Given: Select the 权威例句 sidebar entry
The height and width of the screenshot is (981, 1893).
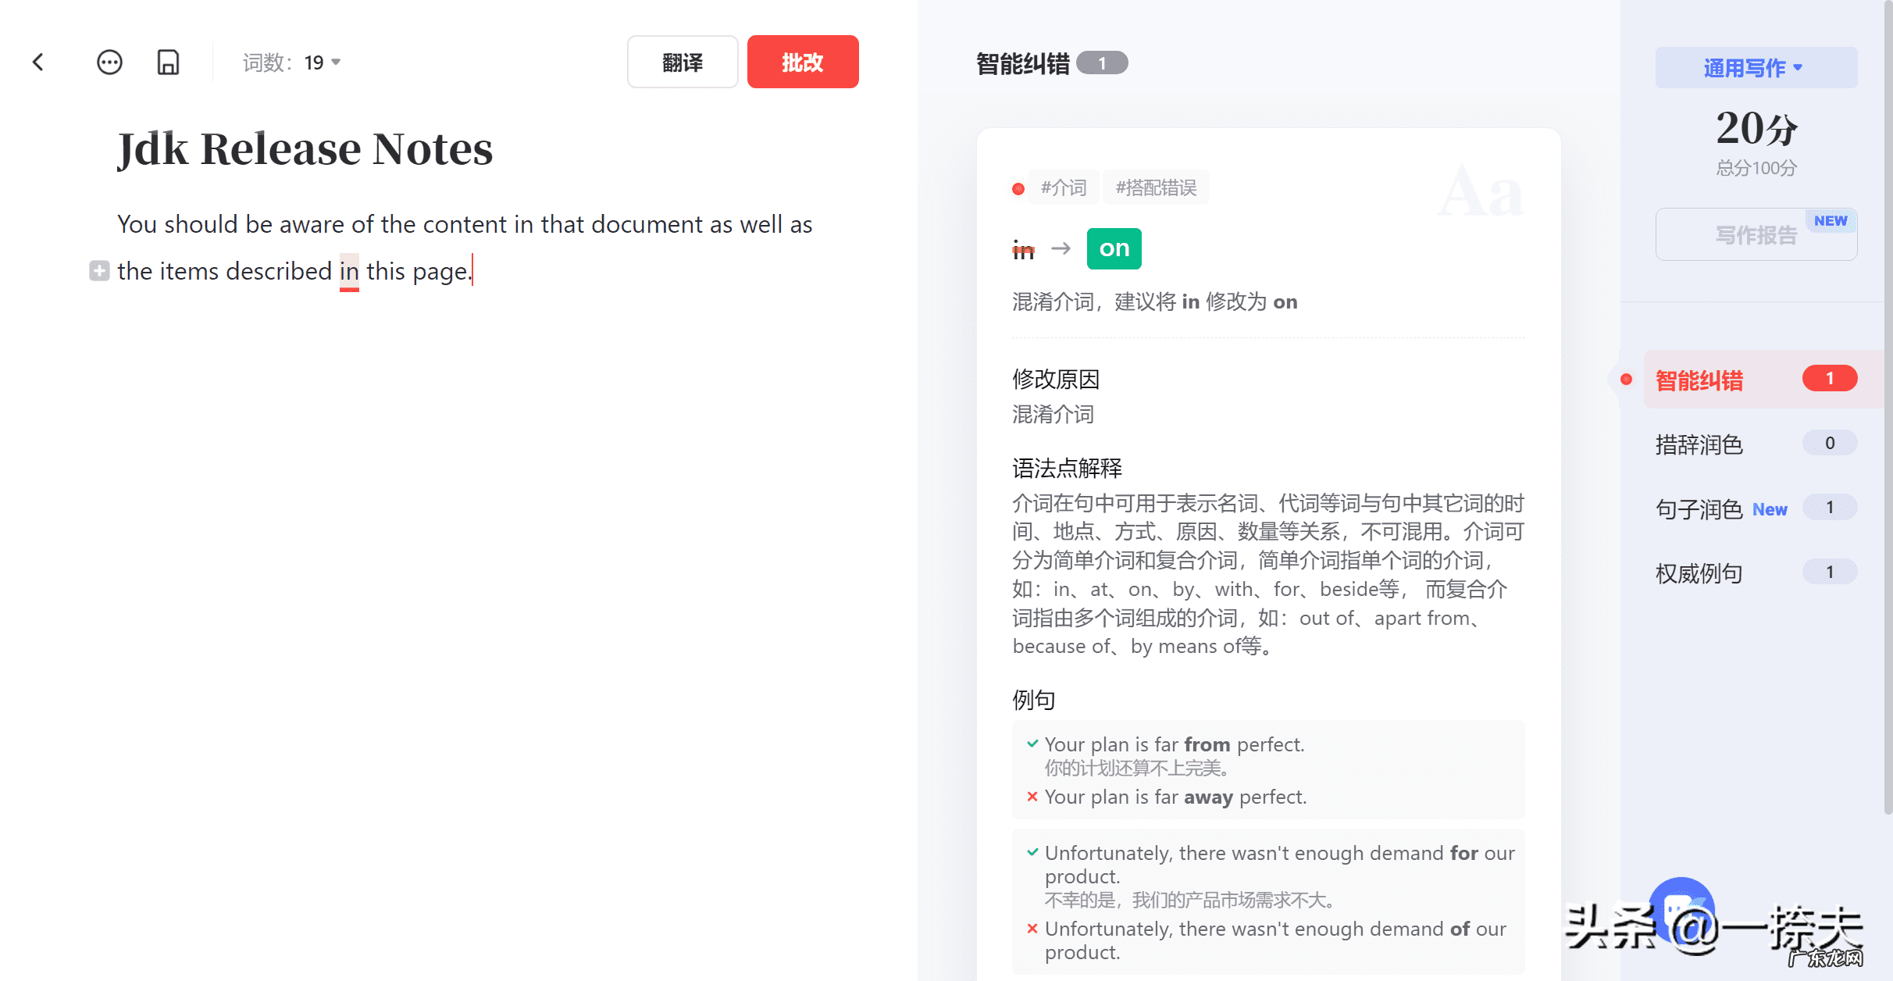Looking at the screenshot, I should [x=1698, y=573].
